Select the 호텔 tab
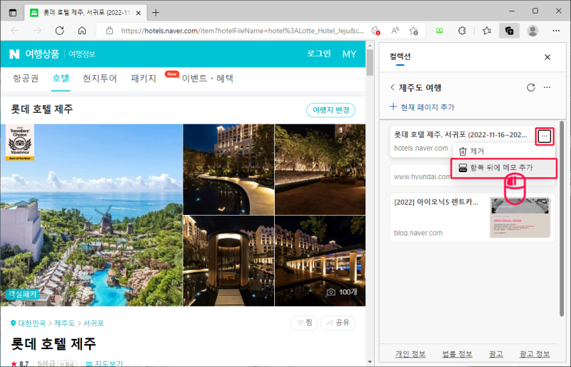 (x=61, y=79)
